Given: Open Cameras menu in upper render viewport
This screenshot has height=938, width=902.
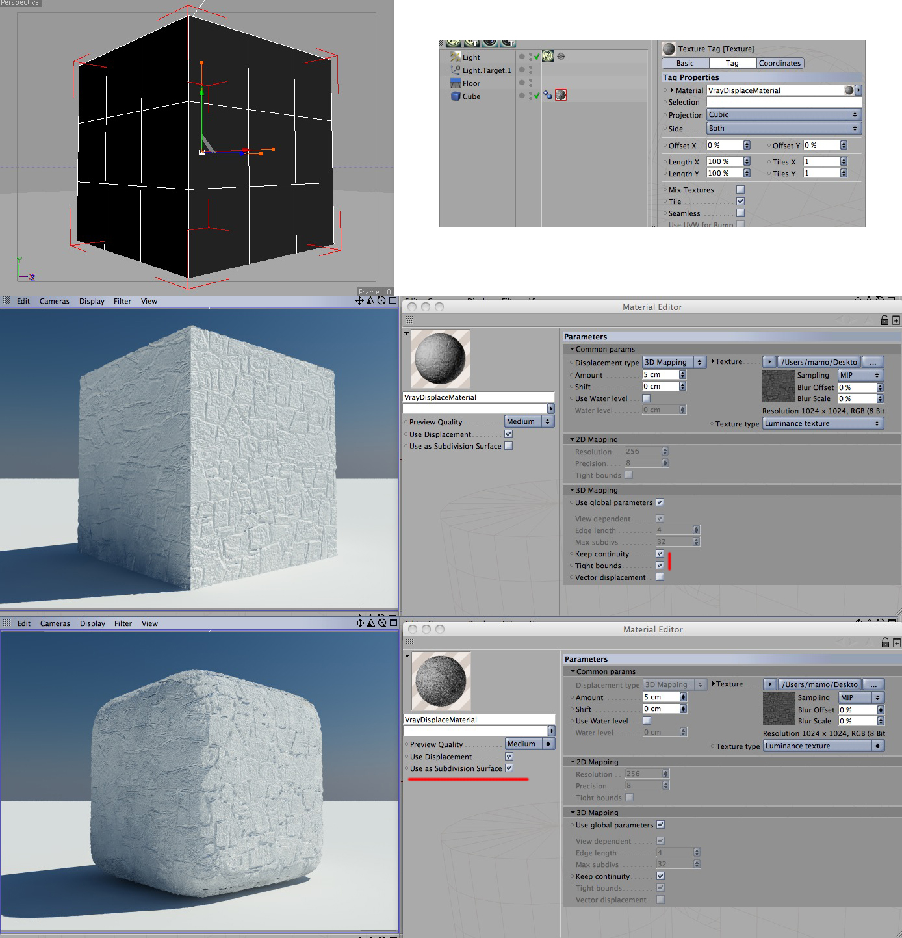Looking at the screenshot, I should point(55,301).
